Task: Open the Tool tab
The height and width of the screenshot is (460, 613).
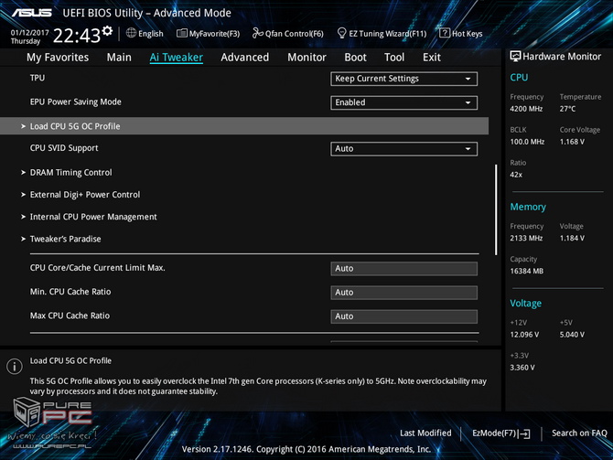Action: (x=394, y=58)
